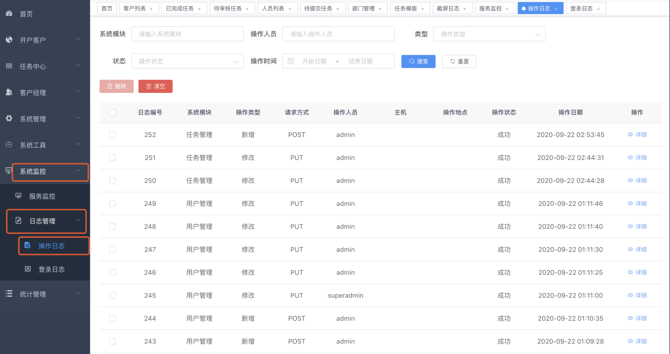Image resolution: width=670 pixels, height=354 pixels.
Task: Check the row for log 249
Action: (113, 203)
